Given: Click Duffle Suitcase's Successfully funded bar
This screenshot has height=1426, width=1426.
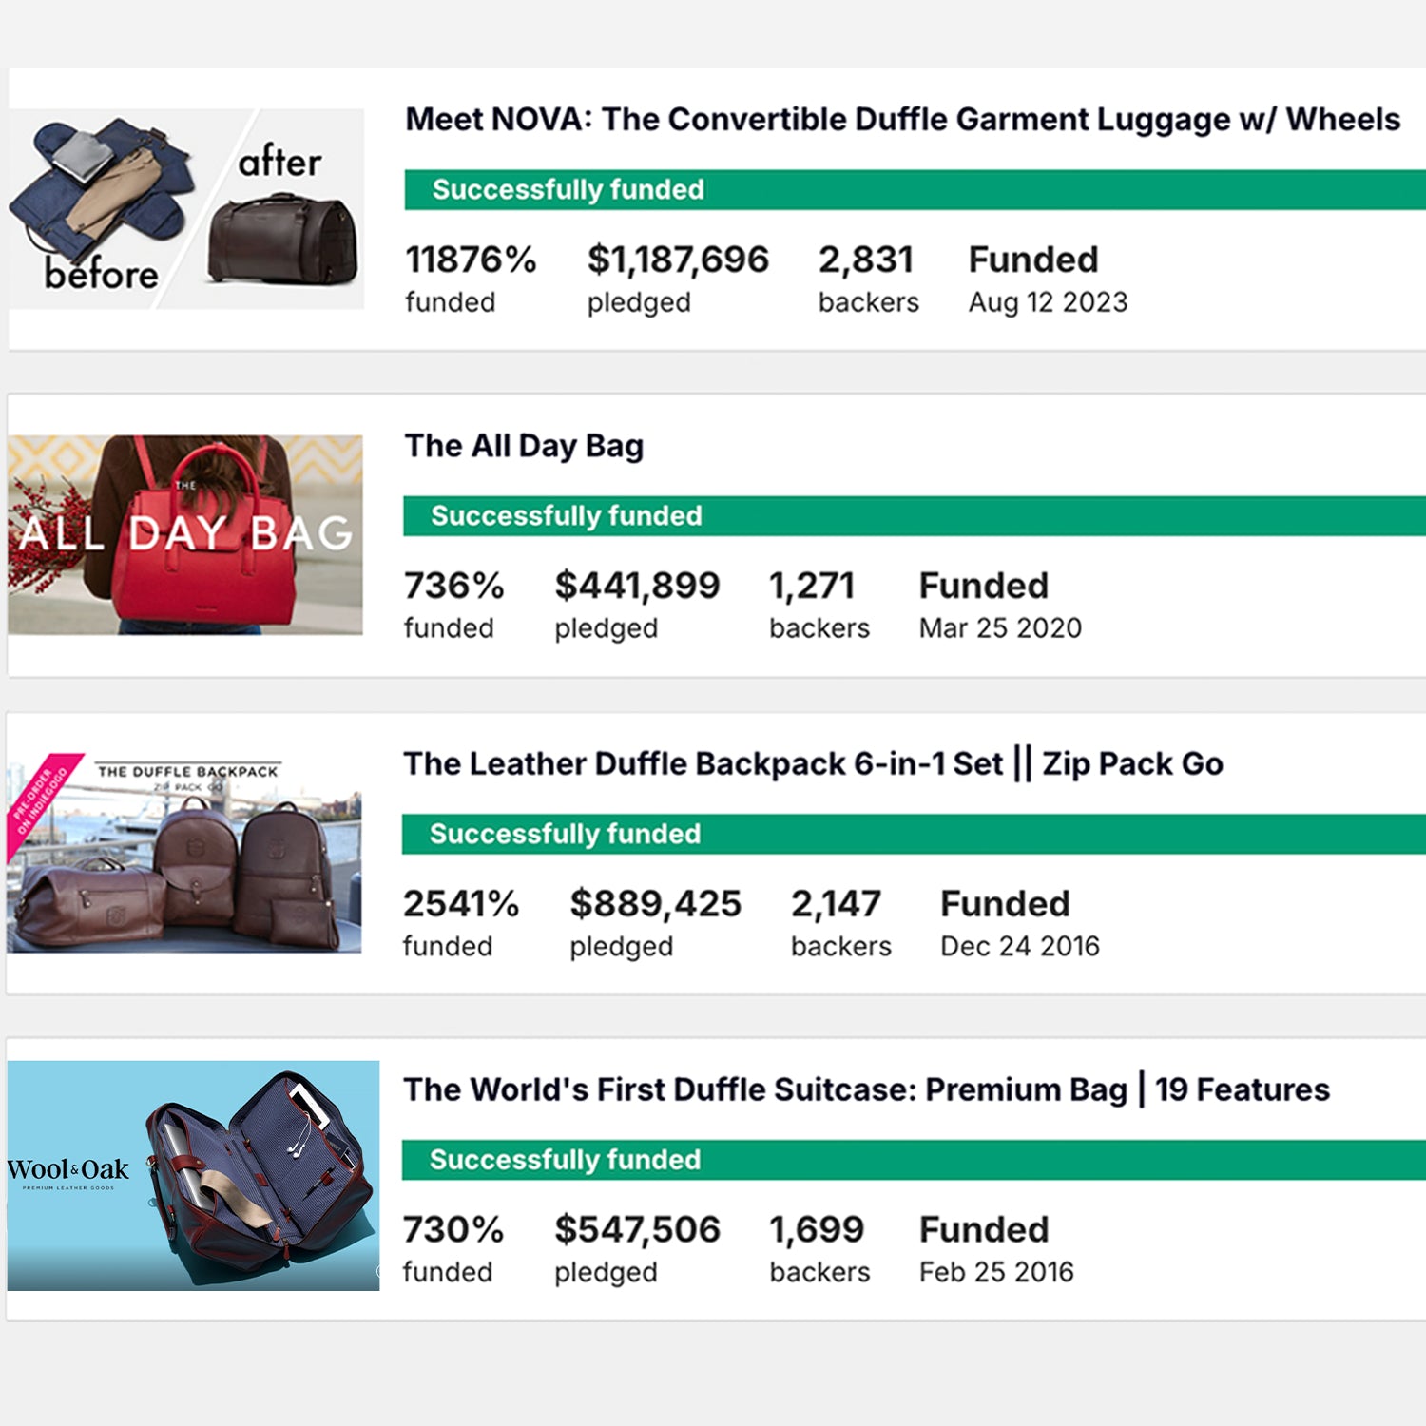Looking at the screenshot, I should click(x=914, y=1160).
